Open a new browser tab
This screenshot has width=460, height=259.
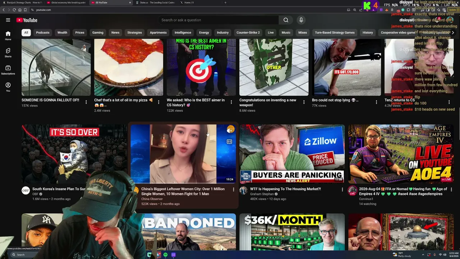click(x=225, y=3)
